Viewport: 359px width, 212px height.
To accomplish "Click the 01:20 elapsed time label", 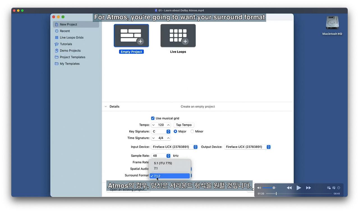I will (x=261, y=193).
